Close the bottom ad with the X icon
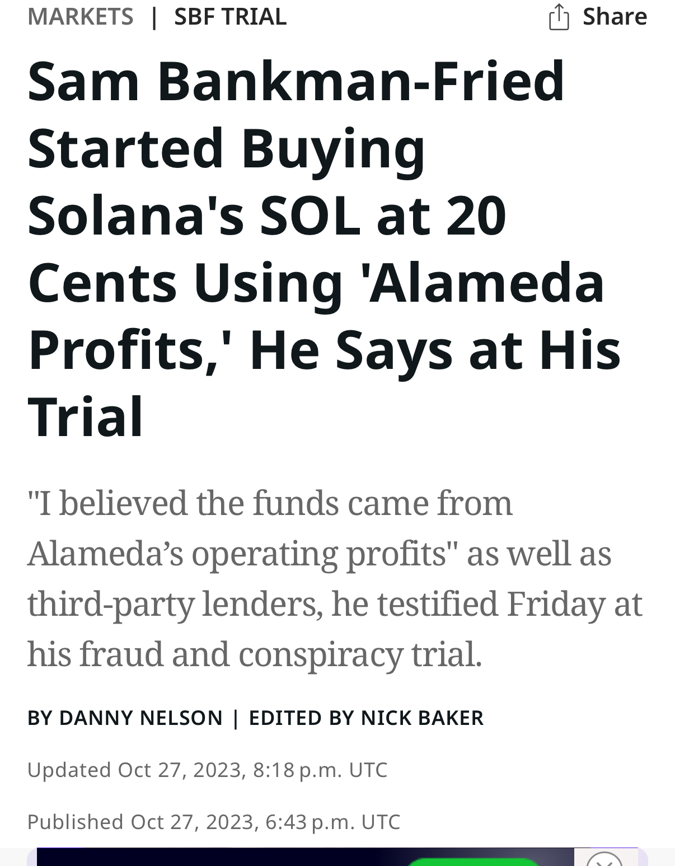The width and height of the screenshot is (675, 866). [605, 859]
